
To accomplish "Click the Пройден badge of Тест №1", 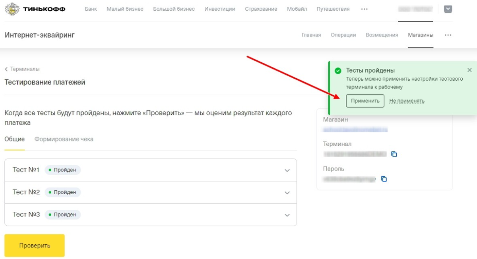I will point(62,170).
